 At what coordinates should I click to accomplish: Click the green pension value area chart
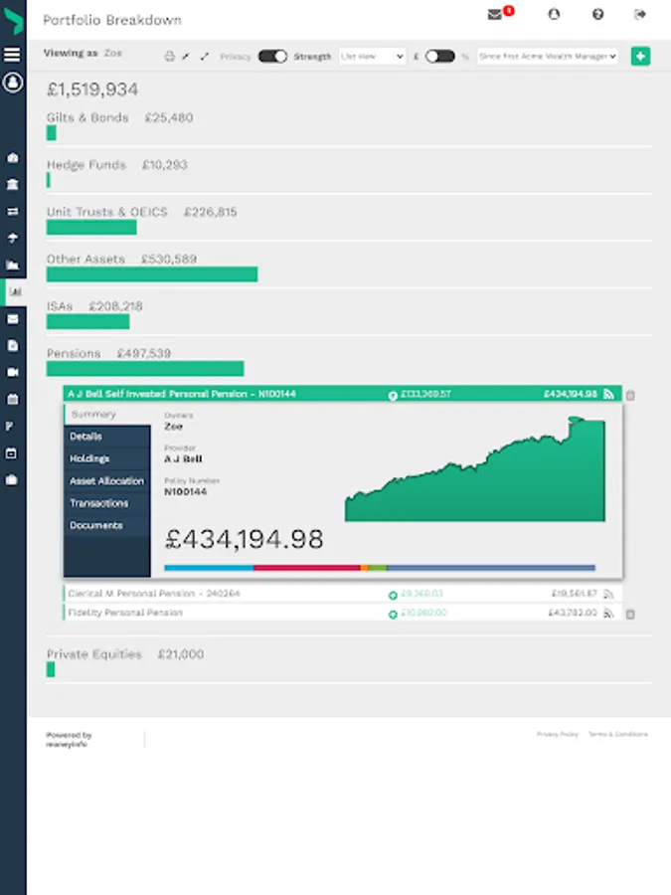point(475,469)
